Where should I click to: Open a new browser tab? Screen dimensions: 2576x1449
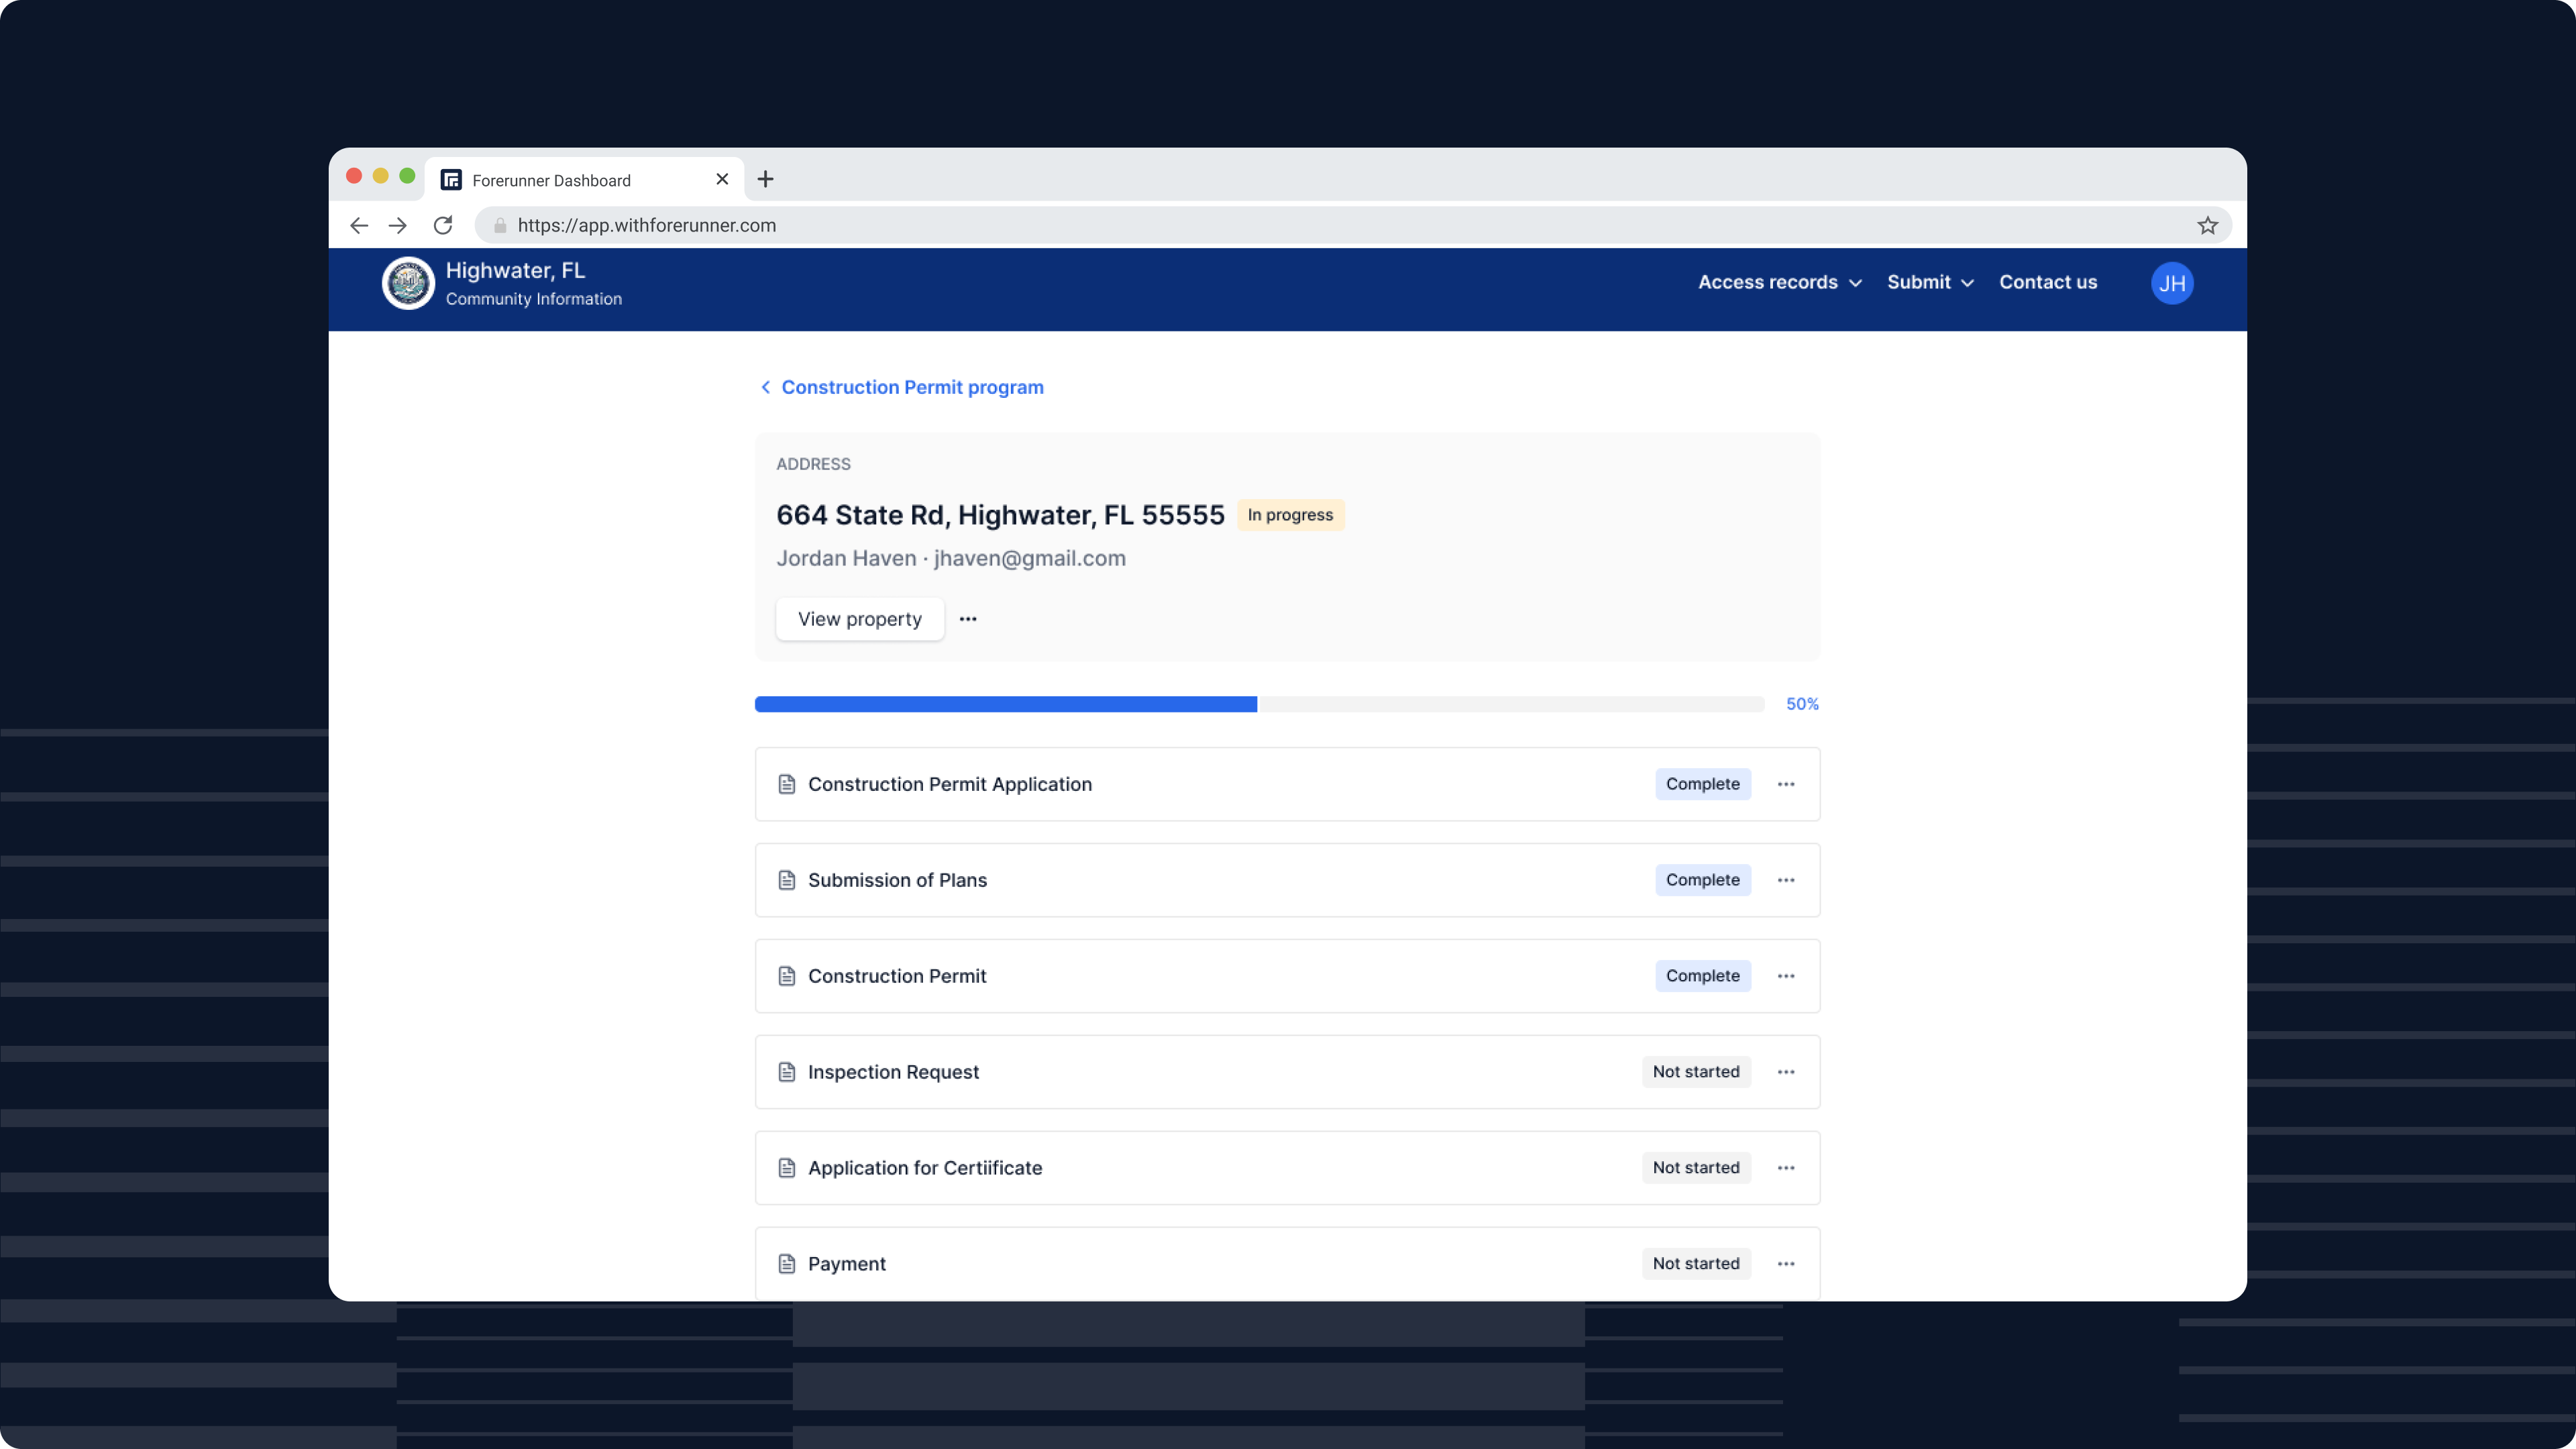click(x=765, y=179)
